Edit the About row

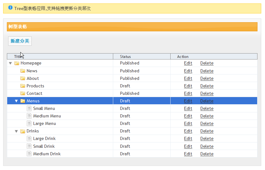(188, 78)
